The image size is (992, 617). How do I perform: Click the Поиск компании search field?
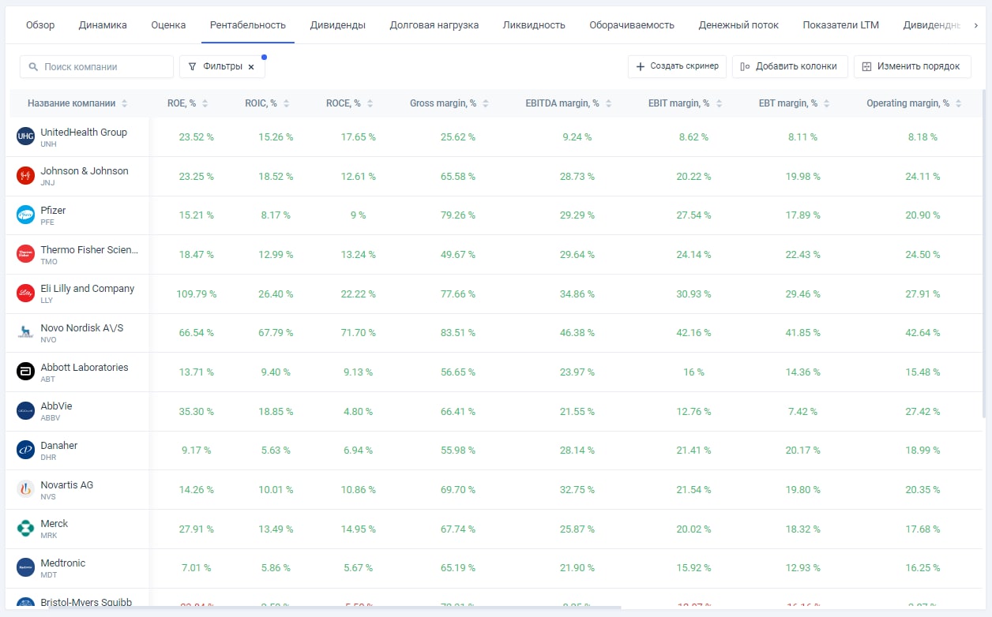coord(96,67)
